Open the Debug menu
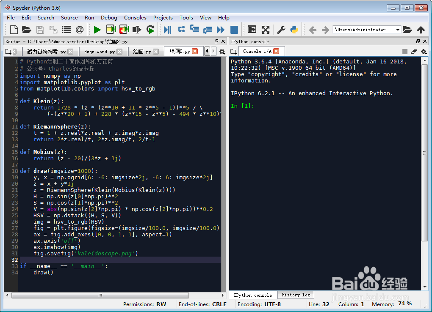Image resolution: width=432 pixels, height=312 pixels. click(x=109, y=18)
